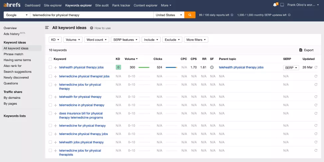Viewport: 324px width, 162px height.
Task: Select Phrase match in the sidebar
Action: pos(13,54)
